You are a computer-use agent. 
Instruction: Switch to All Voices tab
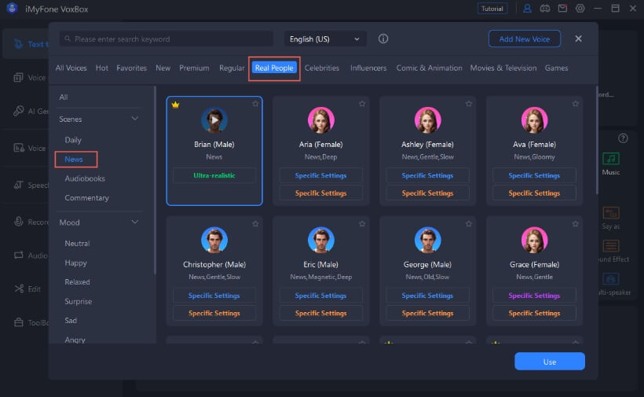71,68
